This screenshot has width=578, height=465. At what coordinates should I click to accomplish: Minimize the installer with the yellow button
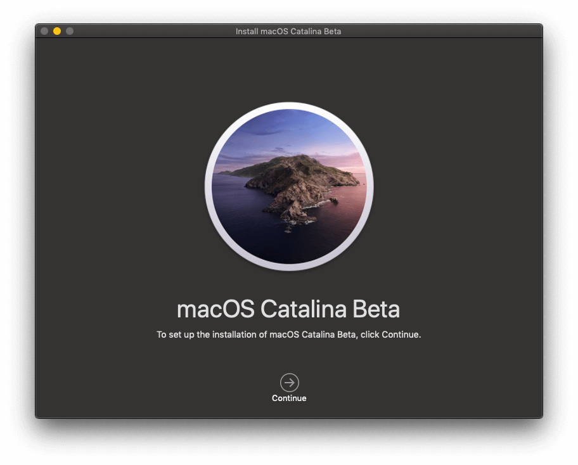pos(57,31)
